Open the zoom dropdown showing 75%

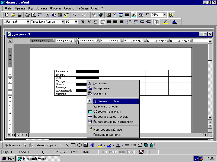[x=164, y=15]
